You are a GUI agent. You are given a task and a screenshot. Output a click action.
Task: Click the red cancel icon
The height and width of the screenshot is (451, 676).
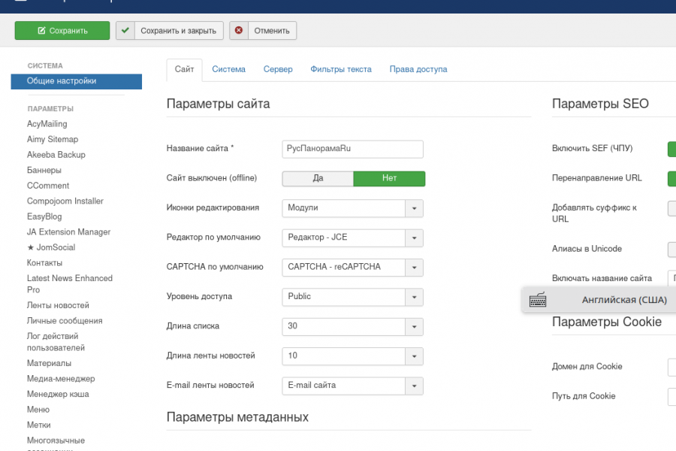(239, 31)
